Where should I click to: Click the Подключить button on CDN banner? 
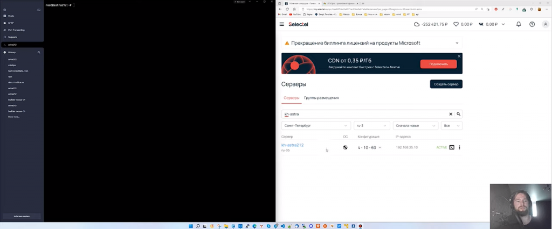point(438,64)
